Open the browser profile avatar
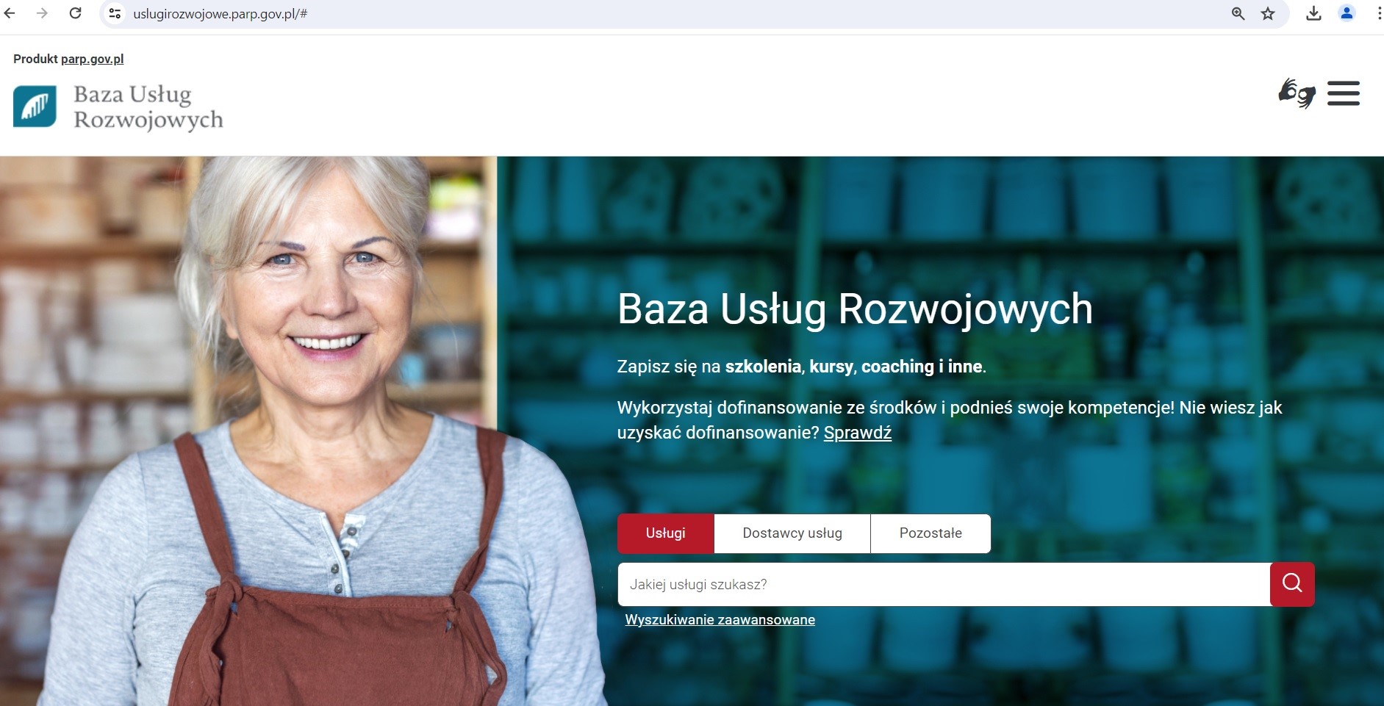 coord(1347,13)
